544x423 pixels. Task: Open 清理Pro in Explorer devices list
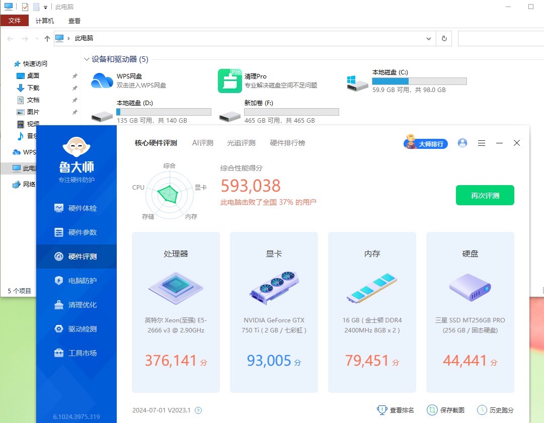point(229,81)
